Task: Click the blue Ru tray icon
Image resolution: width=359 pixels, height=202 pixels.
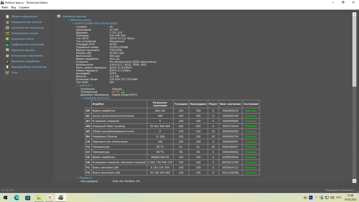Action: [311, 198]
